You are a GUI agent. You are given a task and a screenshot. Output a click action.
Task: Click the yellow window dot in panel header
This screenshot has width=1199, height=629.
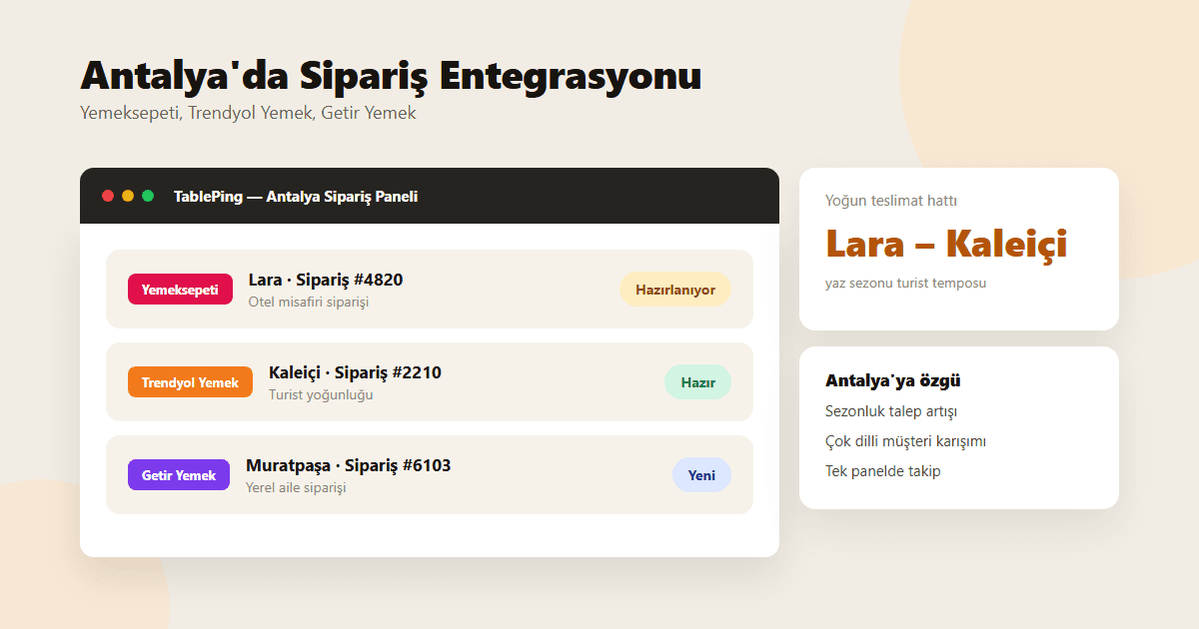click(128, 196)
